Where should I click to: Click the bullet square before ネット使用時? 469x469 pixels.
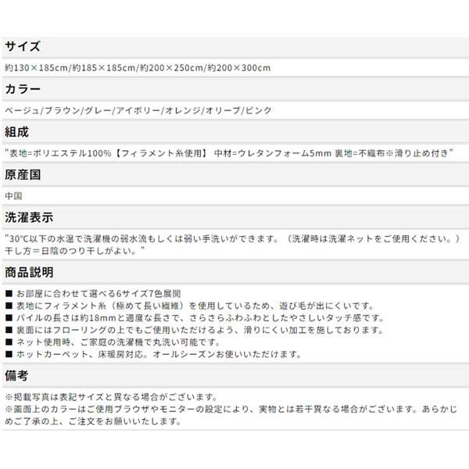tap(9, 342)
